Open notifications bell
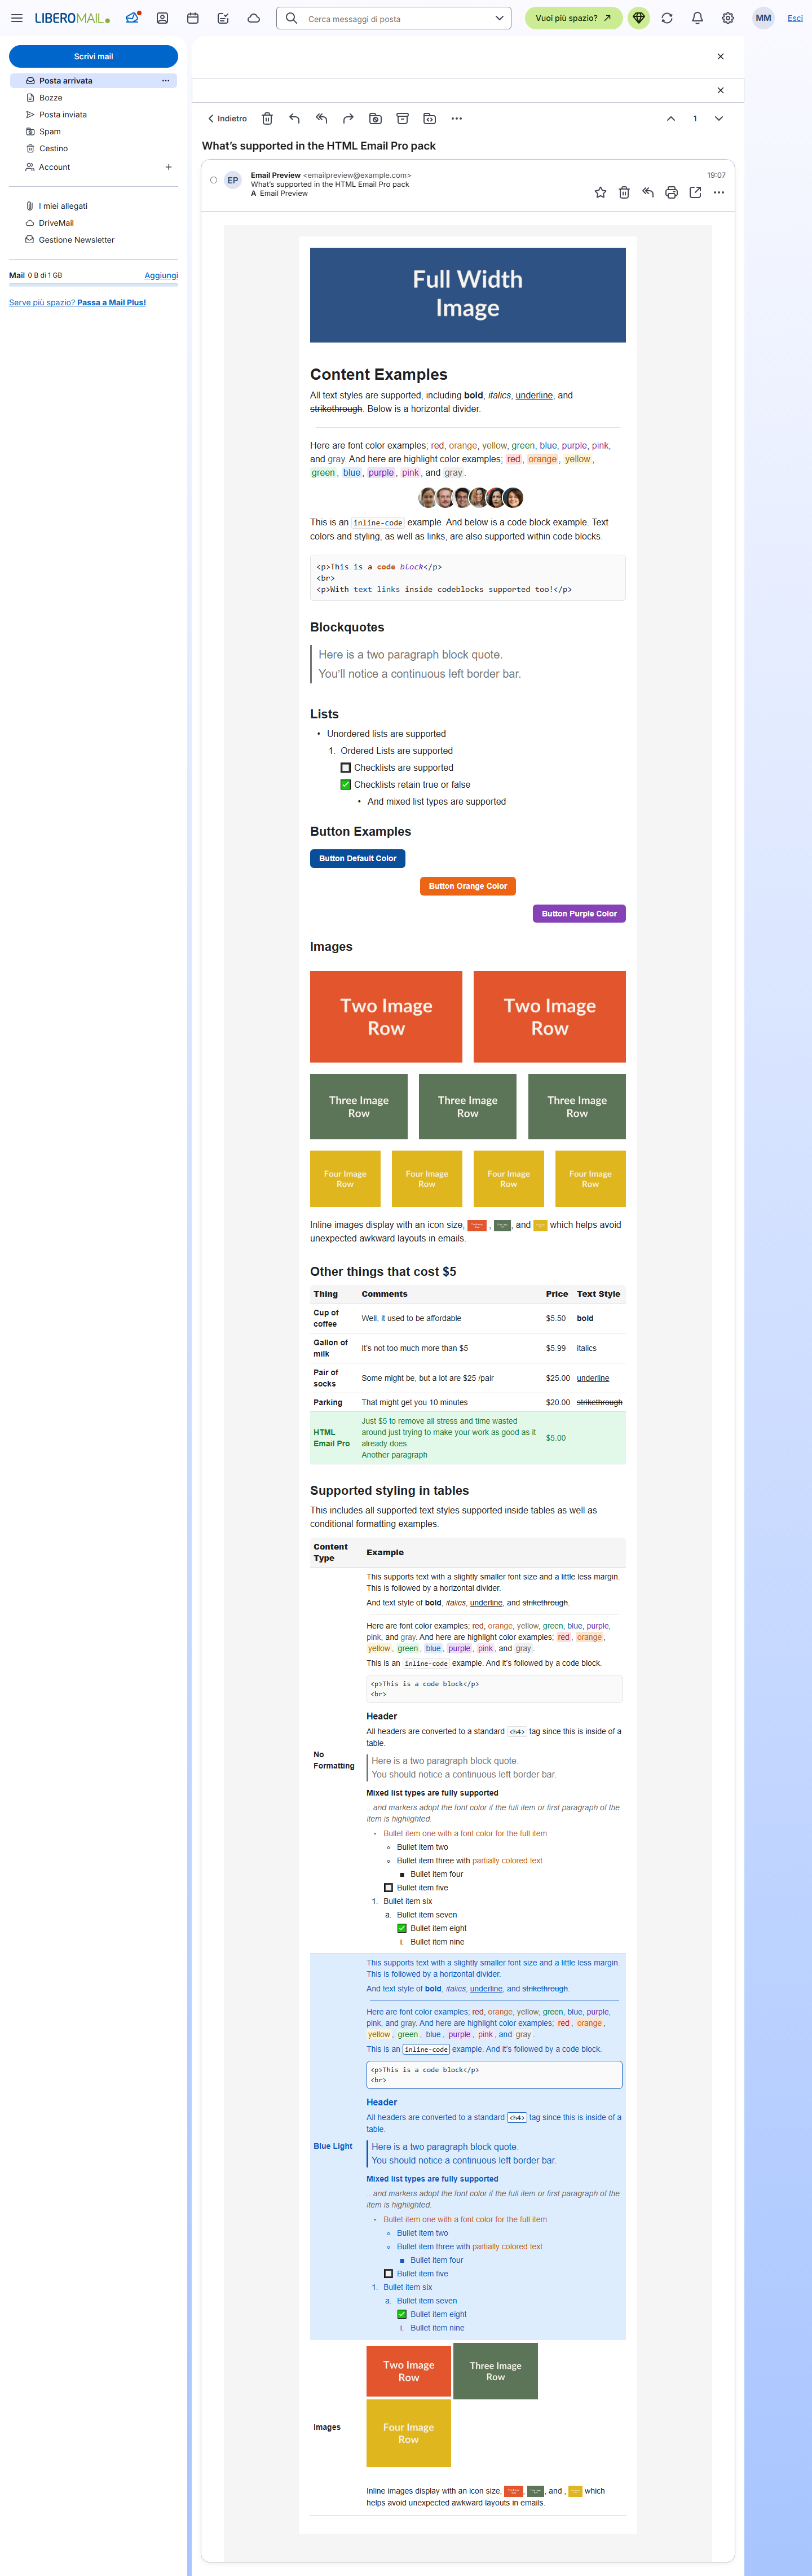Image resolution: width=812 pixels, height=2576 pixels. [x=697, y=18]
